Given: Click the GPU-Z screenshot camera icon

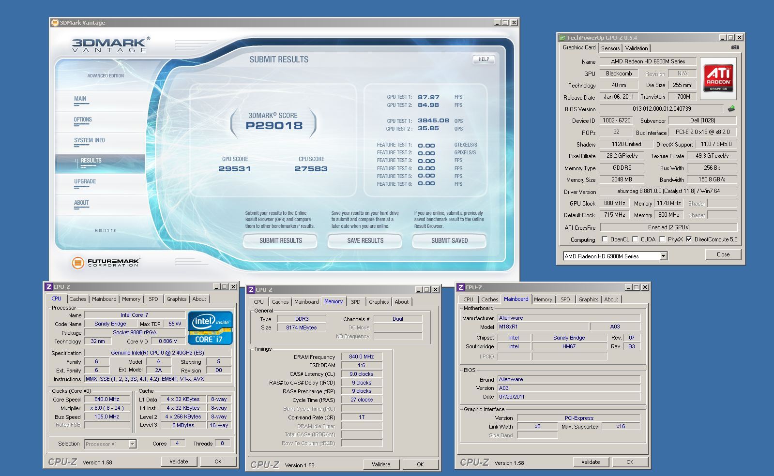Looking at the screenshot, I should coord(735,47).
